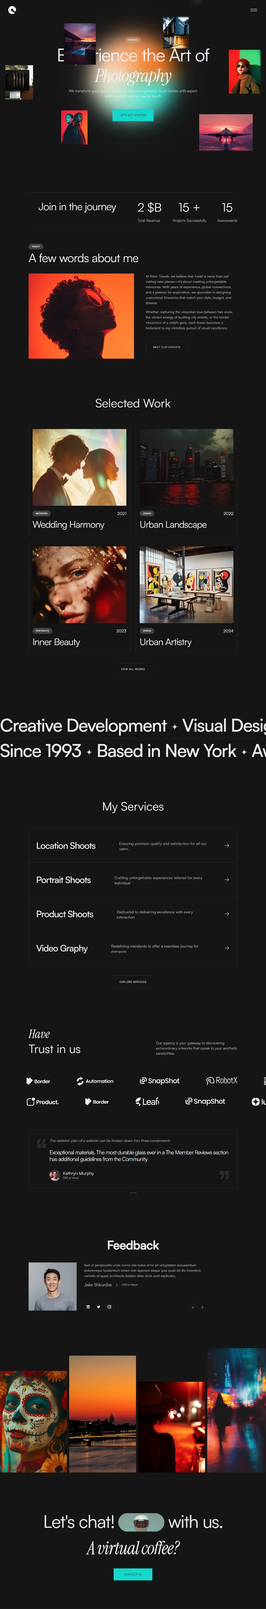Open the hamburger menu in the header

tap(253, 10)
